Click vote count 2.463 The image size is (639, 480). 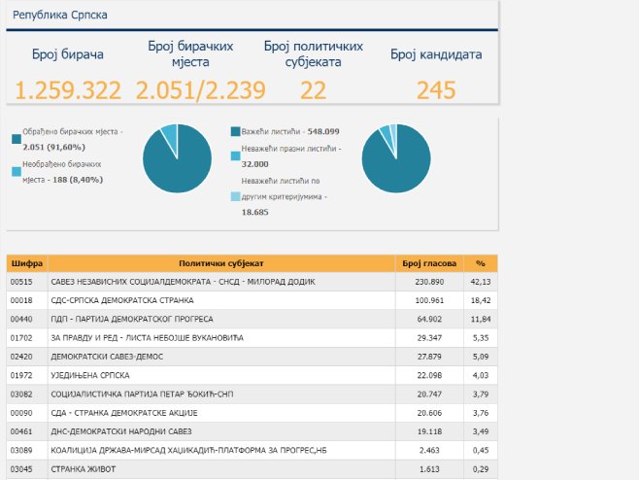pyautogui.click(x=429, y=450)
